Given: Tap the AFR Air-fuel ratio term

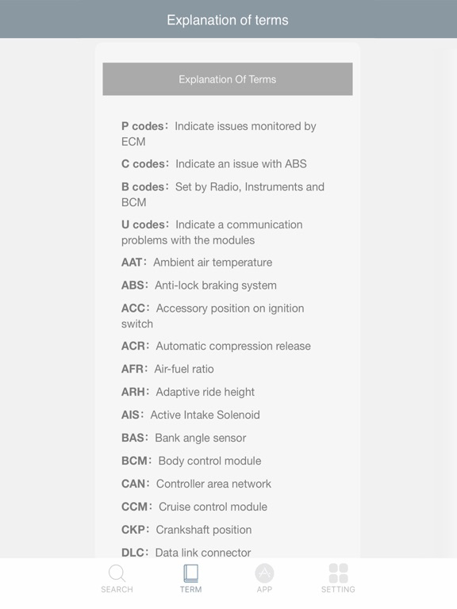Looking at the screenshot, I should pos(167,369).
